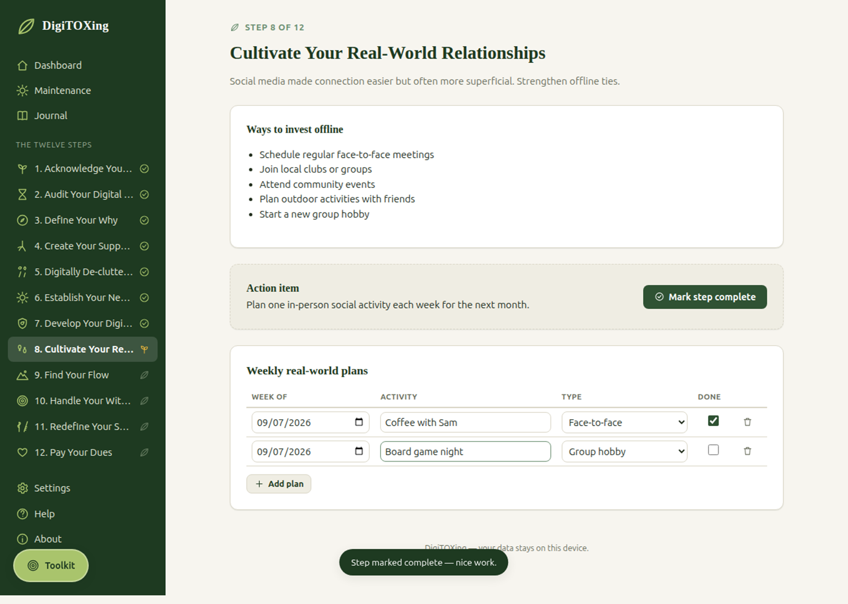Add a new weekly plan
This screenshot has width=848, height=604.
click(x=279, y=484)
